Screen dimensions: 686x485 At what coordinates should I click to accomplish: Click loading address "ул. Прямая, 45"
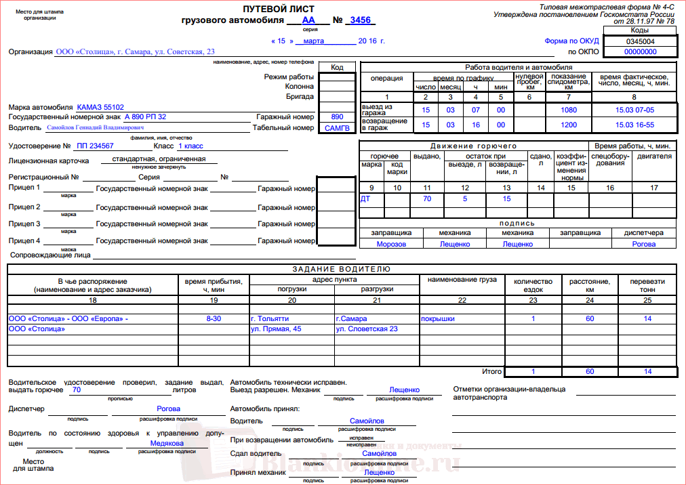click(276, 329)
